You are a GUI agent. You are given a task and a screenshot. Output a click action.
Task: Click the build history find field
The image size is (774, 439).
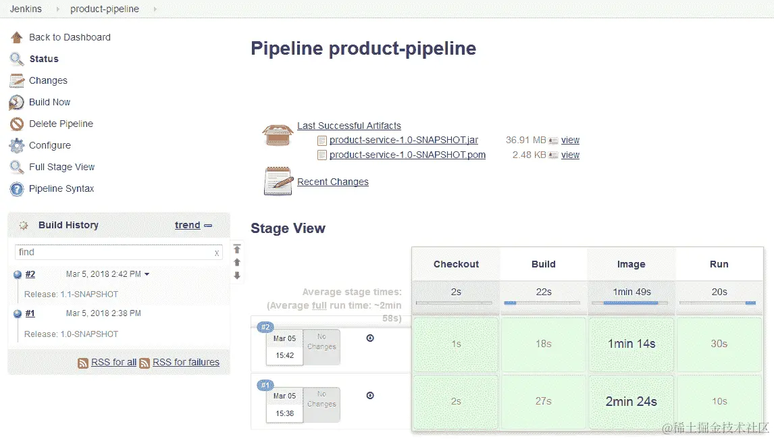pyautogui.click(x=113, y=252)
